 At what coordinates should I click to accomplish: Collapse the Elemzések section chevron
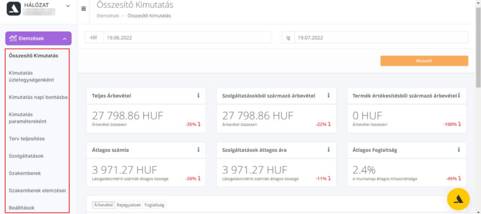(64, 39)
